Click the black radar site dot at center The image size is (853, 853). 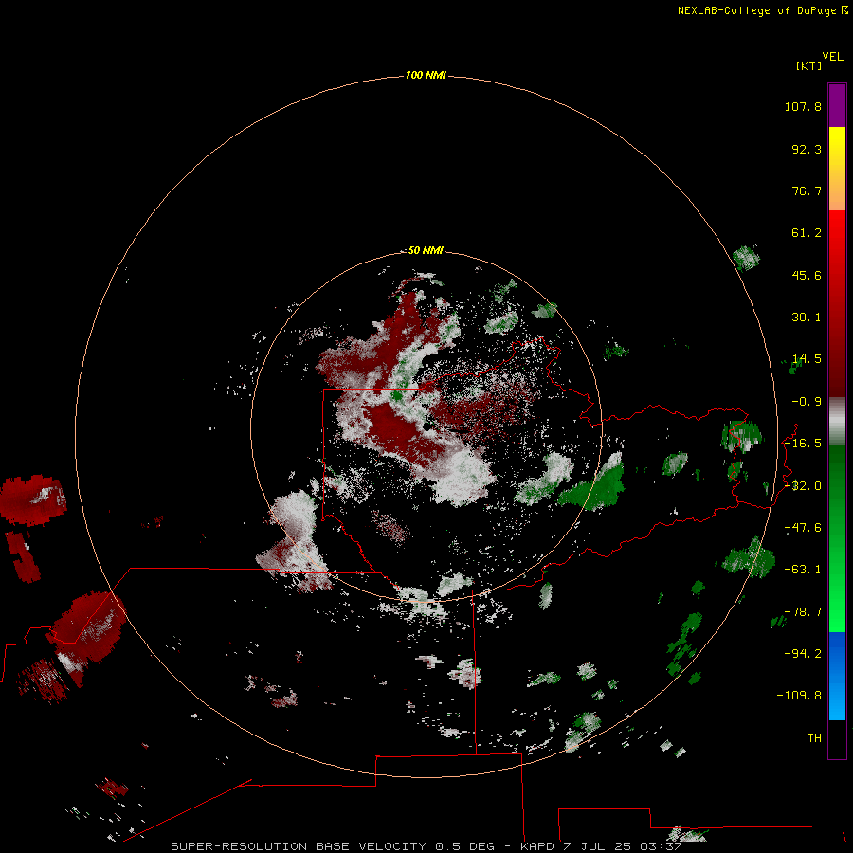tap(427, 426)
